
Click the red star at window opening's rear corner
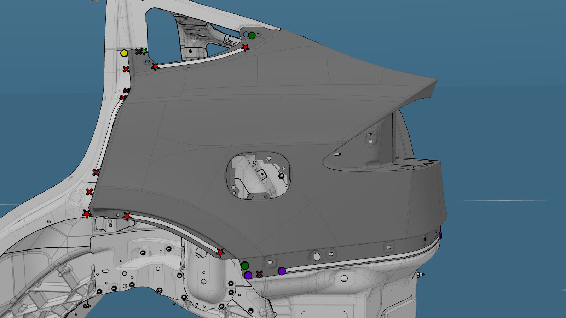pyautogui.click(x=245, y=47)
